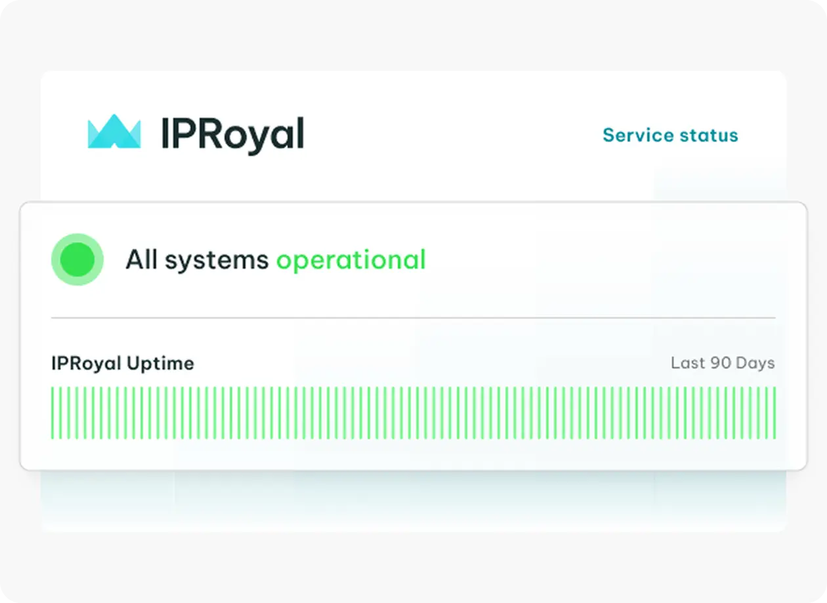Click the word "Last" in the range label

[x=687, y=363]
